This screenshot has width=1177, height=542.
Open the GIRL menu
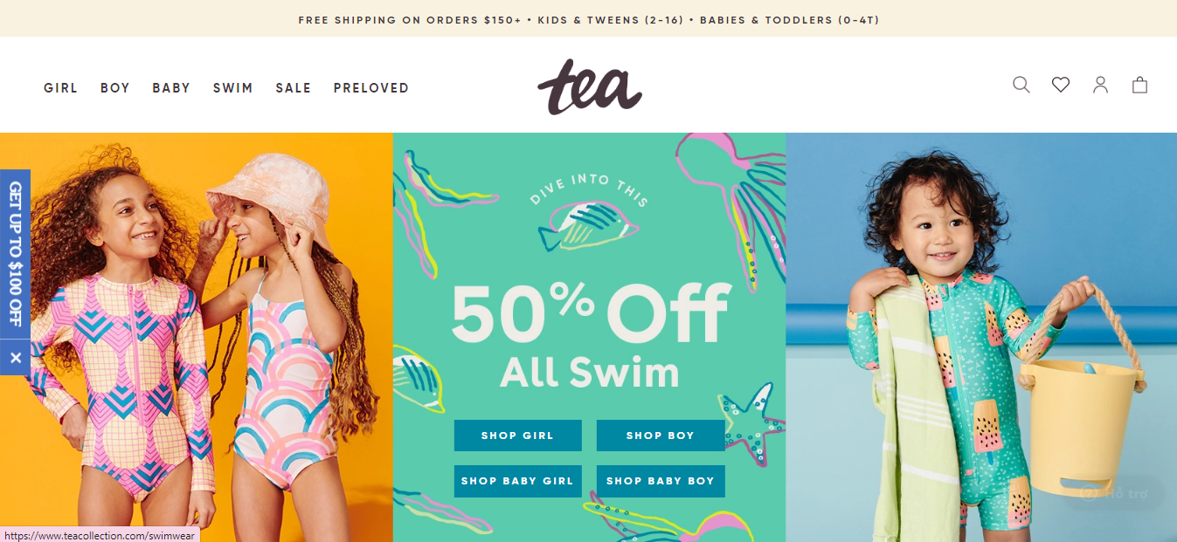(61, 88)
